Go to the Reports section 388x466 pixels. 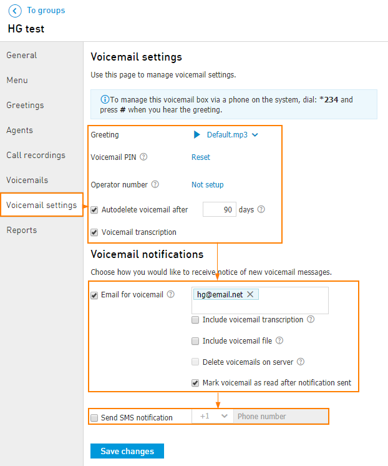coord(22,230)
